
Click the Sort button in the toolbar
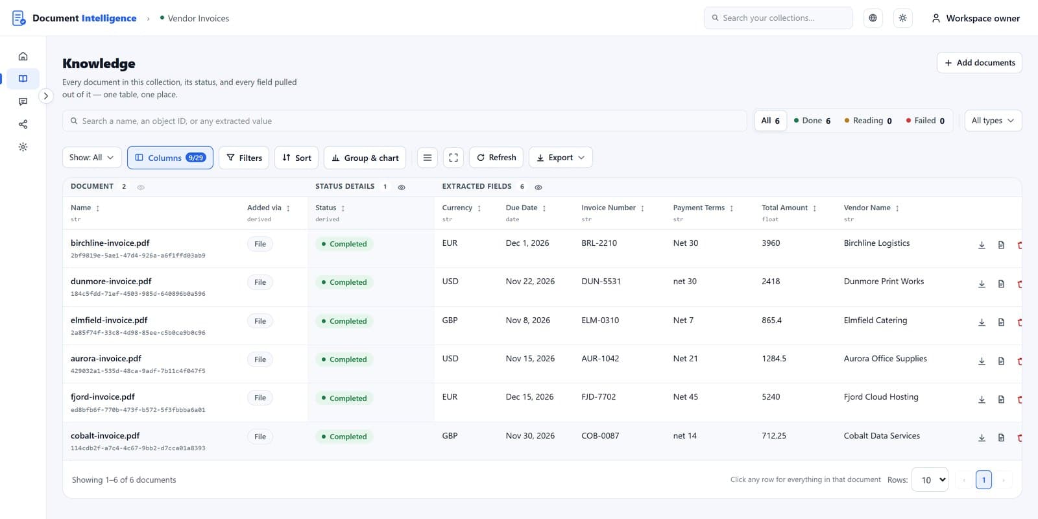(x=296, y=158)
